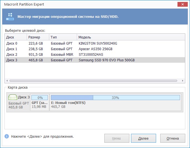This screenshot has height=148, width=190.
Task: Sort by the Тип column header
Action: [x=63, y=37]
